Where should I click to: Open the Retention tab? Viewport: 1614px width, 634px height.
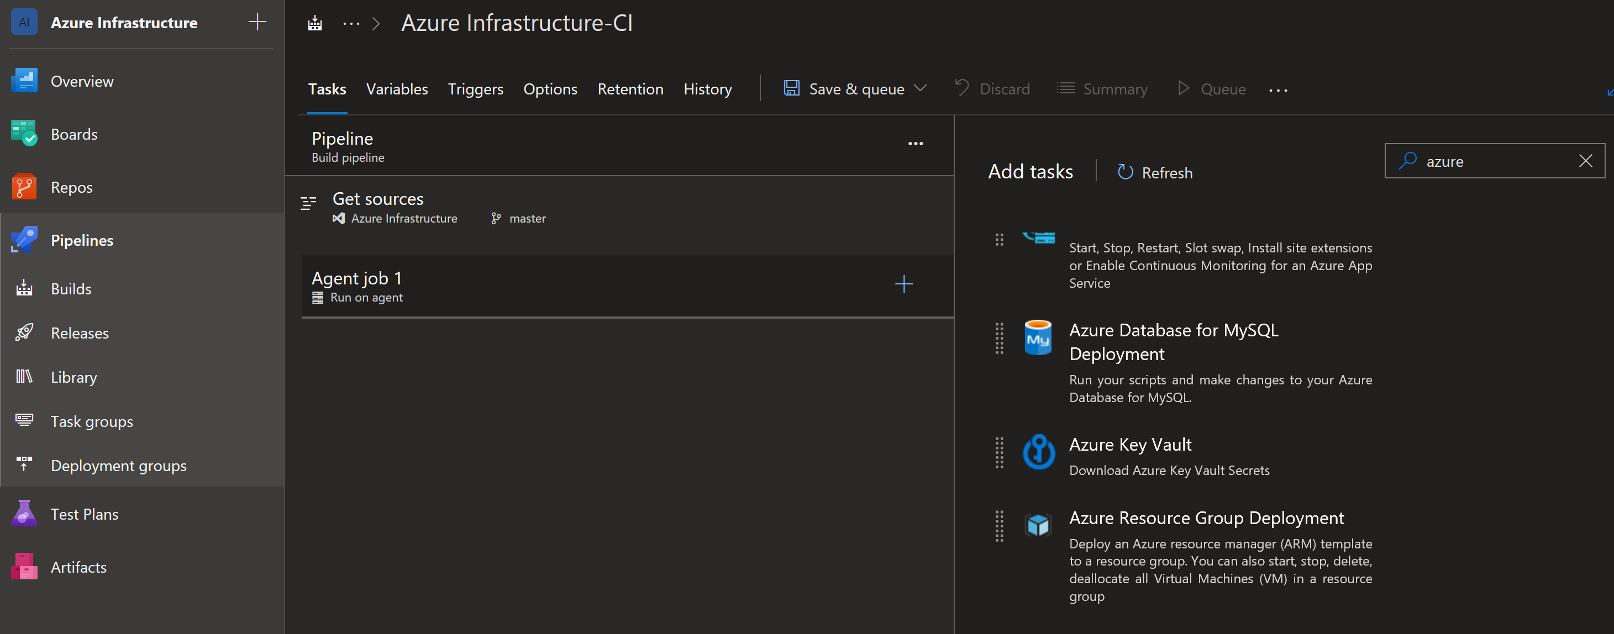630,89
